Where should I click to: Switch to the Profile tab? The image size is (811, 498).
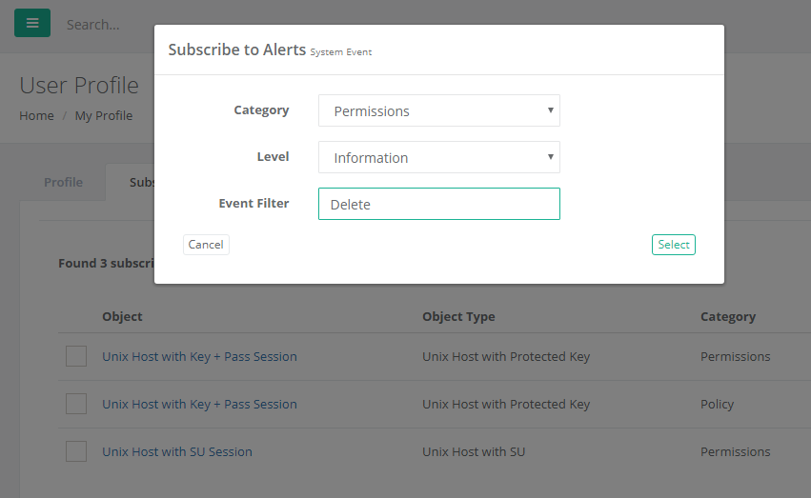(63, 182)
